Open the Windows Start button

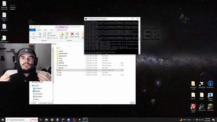tap(3, 120)
